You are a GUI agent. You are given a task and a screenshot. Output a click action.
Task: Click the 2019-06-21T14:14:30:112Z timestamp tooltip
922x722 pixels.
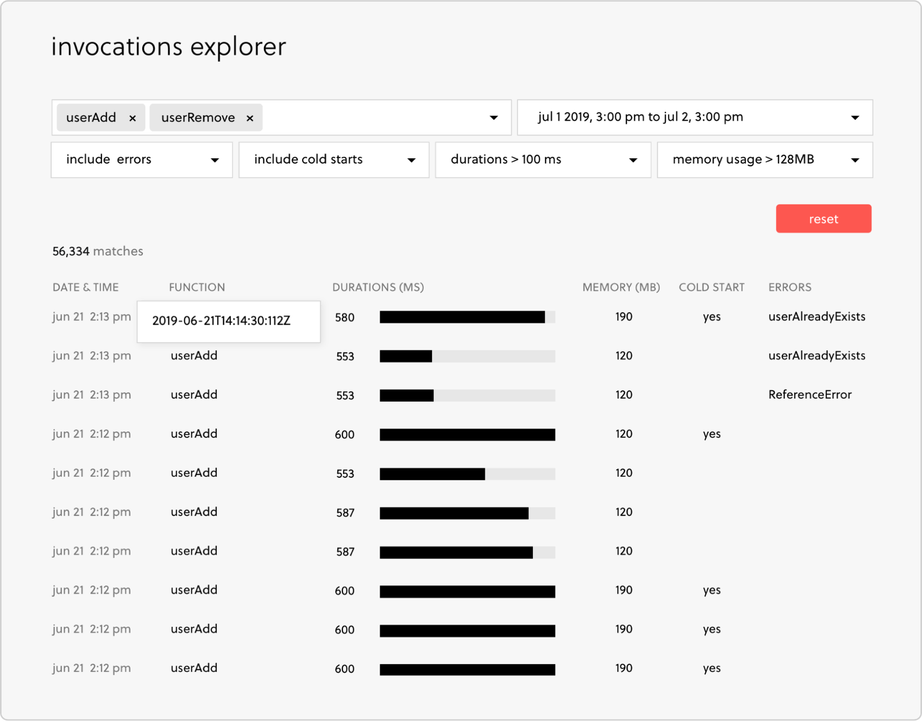[x=229, y=321]
